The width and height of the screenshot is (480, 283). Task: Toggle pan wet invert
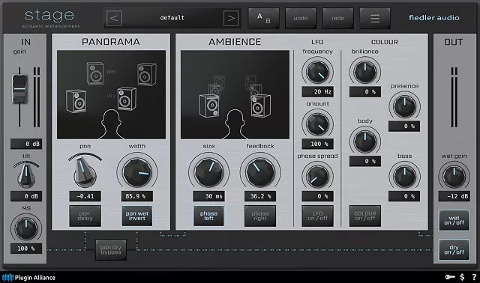136,216
